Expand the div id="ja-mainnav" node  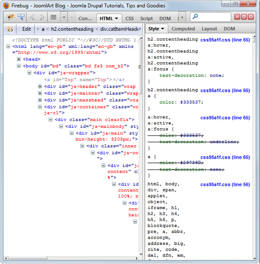tap(40, 93)
